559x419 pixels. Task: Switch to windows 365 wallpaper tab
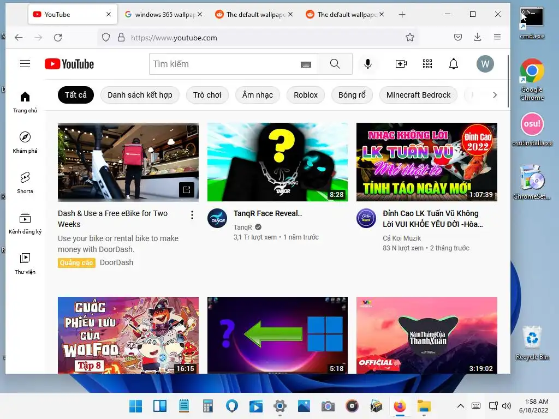tap(163, 15)
